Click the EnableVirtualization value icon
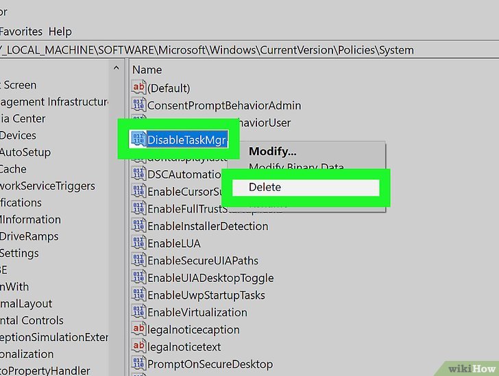499x376 pixels. tap(138, 312)
